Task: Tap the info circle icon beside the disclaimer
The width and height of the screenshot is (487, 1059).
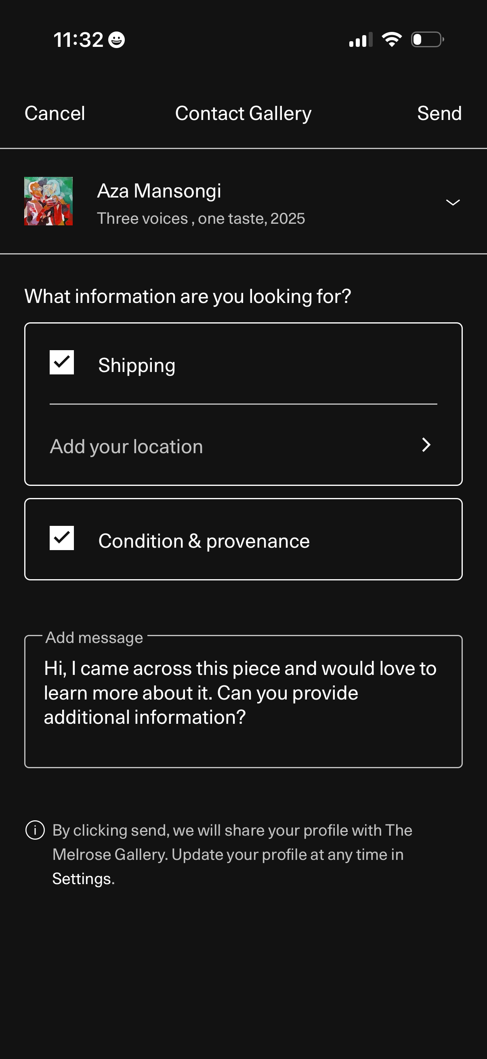Action: (35, 830)
